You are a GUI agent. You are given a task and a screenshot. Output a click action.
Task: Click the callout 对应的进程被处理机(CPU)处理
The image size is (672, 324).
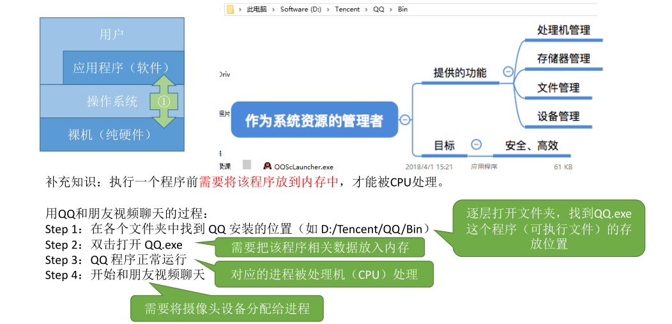[324, 274]
